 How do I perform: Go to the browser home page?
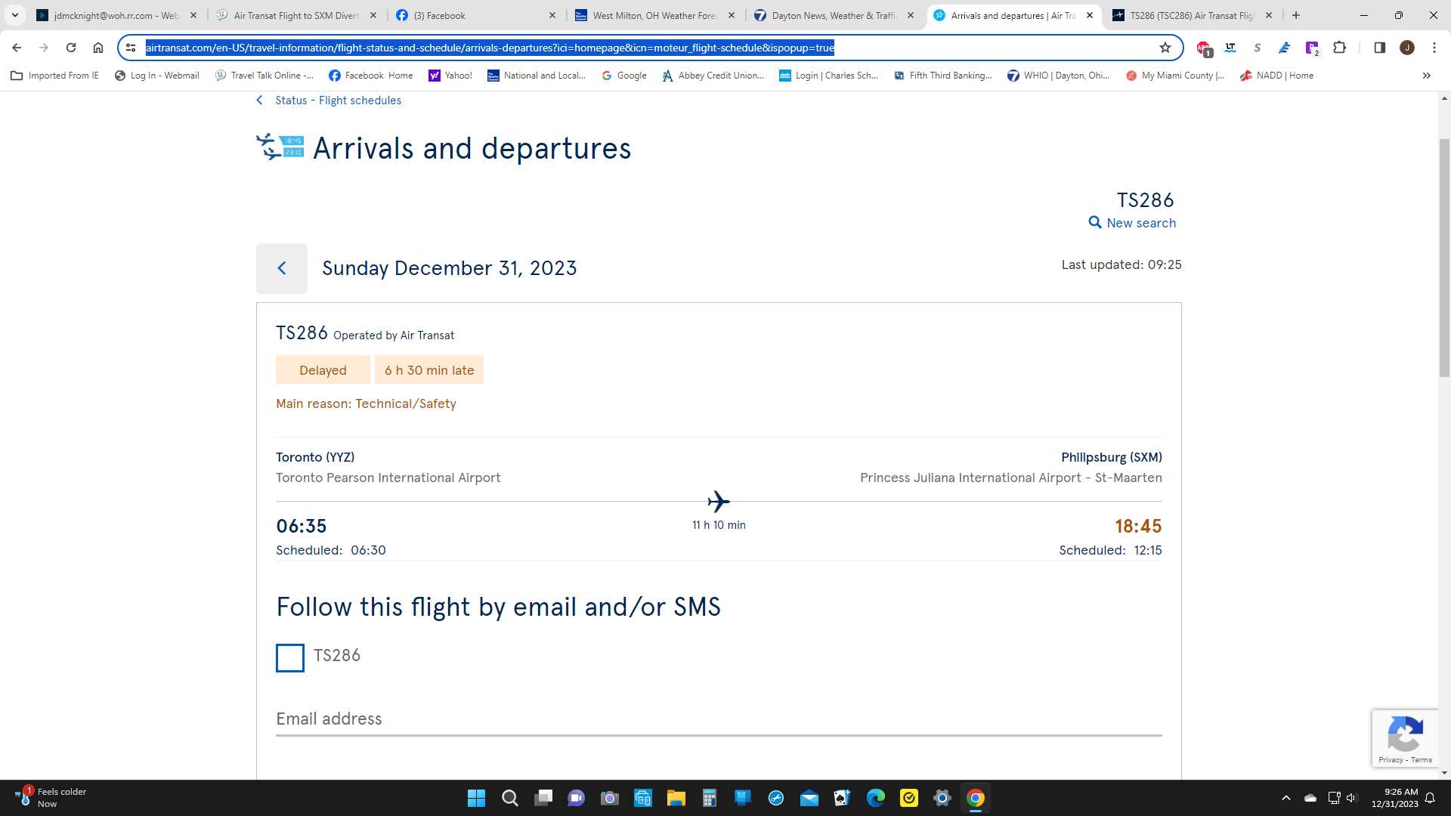click(98, 48)
